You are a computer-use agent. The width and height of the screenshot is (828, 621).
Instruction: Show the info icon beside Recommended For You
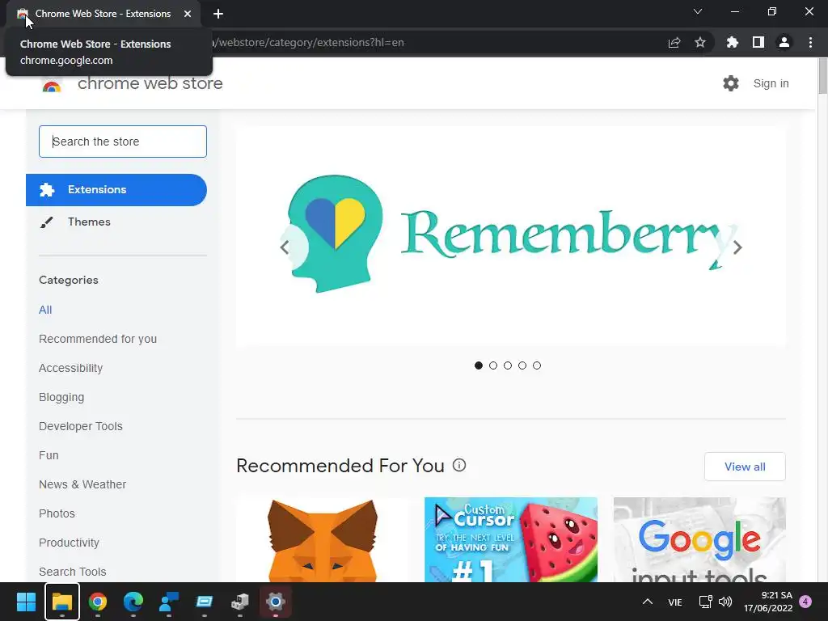(x=459, y=465)
